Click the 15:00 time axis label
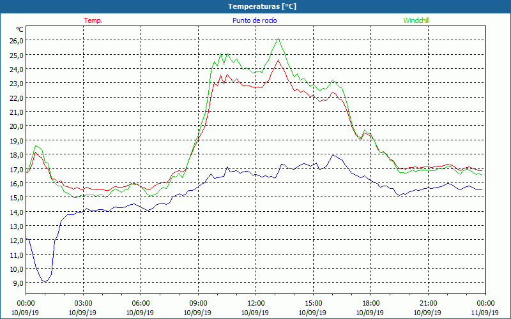The height and width of the screenshot is (319, 511). (x=313, y=304)
